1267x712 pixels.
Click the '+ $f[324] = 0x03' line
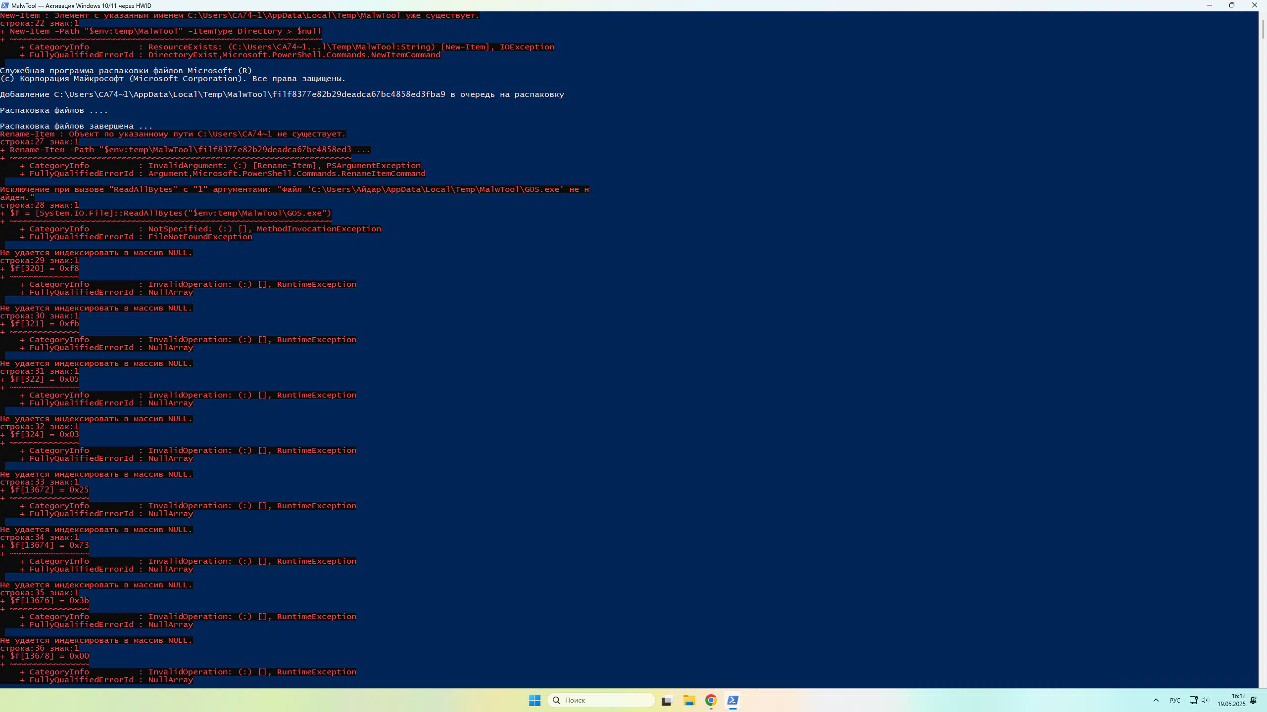pos(40,435)
